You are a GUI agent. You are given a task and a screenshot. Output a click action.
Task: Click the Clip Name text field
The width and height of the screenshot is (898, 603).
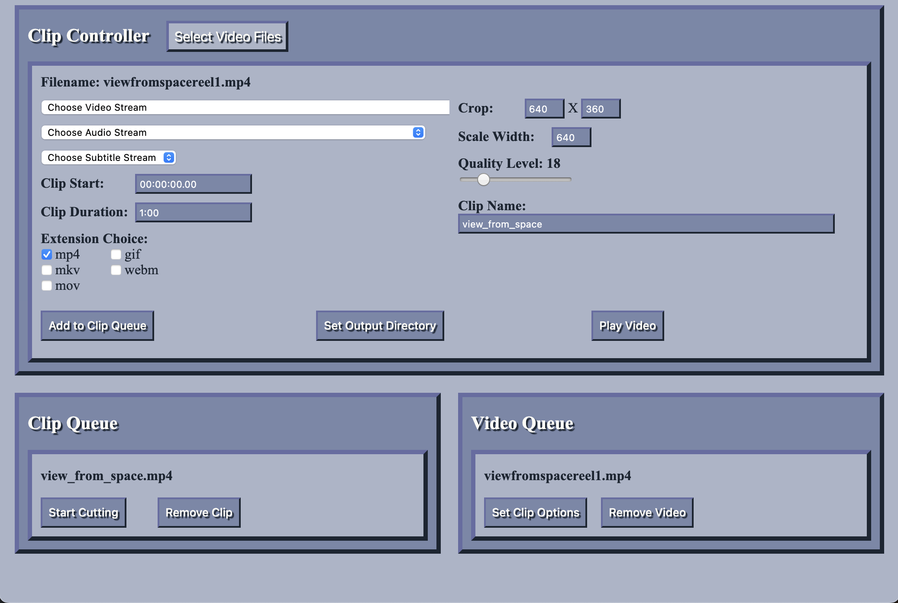645,224
